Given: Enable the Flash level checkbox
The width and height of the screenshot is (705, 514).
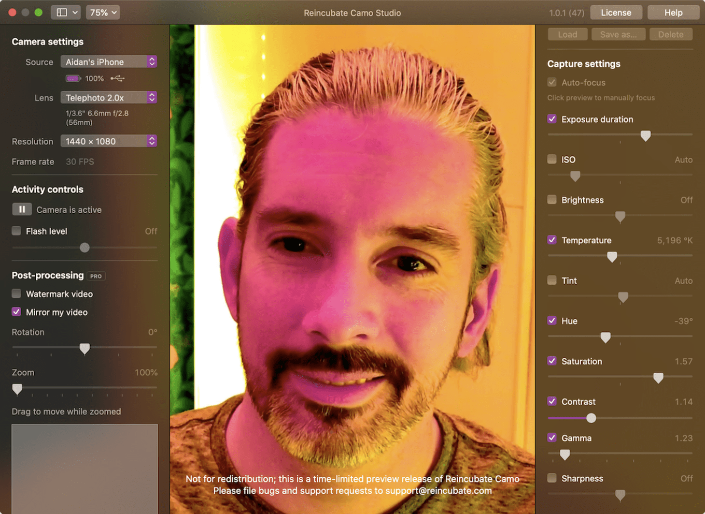Looking at the screenshot, I should coord(17,231).
